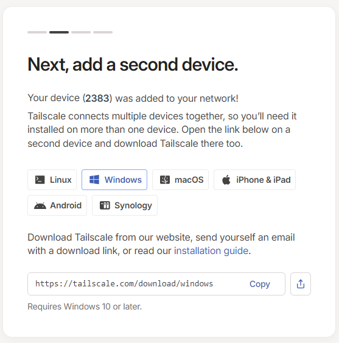Go to the first onboarding step indicator
The height and width of the screenshot is (343, 339).
37,32
